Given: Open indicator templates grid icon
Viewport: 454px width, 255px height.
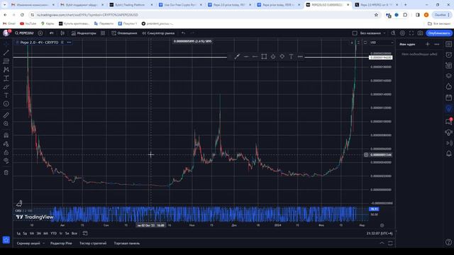Looking at the screenshot, I should click(x=103, y=33).
